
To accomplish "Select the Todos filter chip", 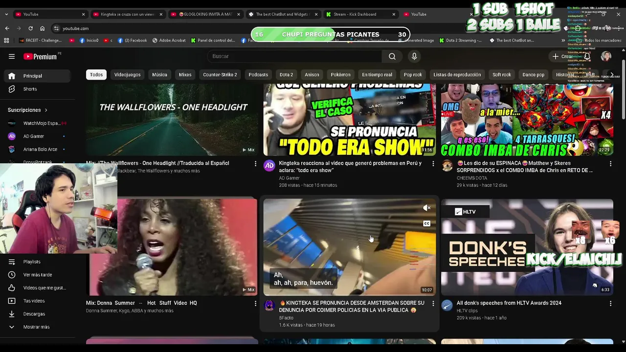I will (96, 75).
